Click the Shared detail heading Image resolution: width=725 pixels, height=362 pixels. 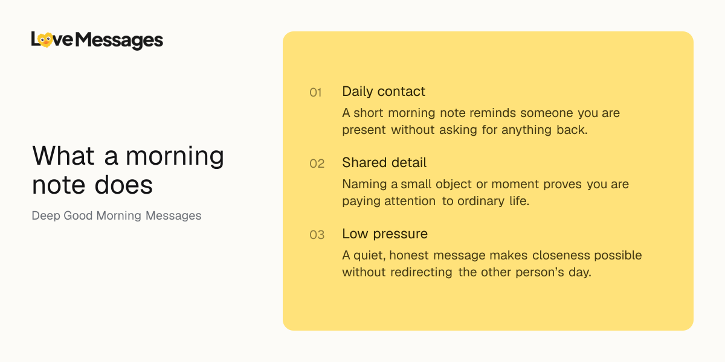click(384, 163)
